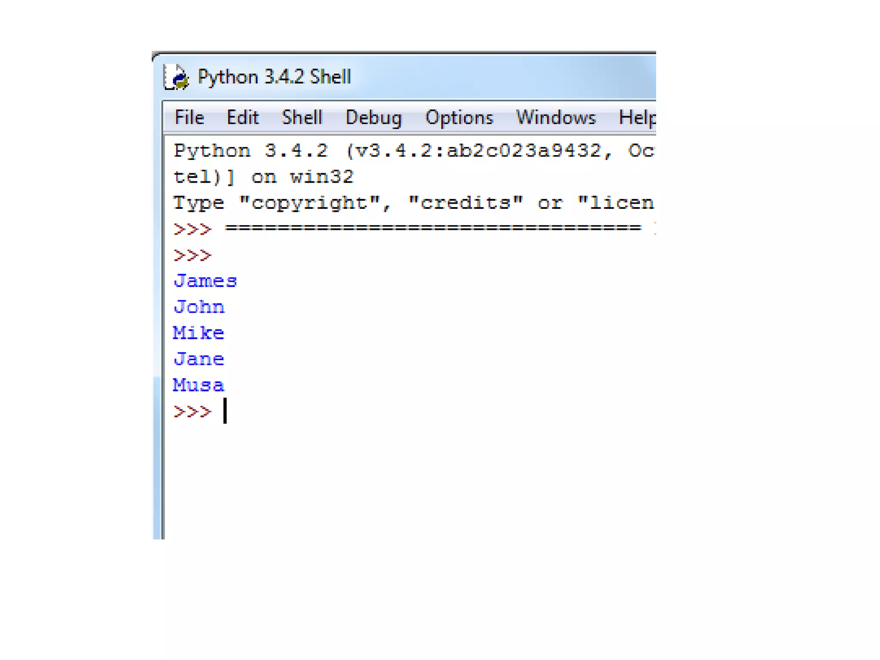Image resolution: width=880 pixels, height=660 pixels.
Task: Click the output line Jane
Action: pyautogui.click(x=199, y=359)
